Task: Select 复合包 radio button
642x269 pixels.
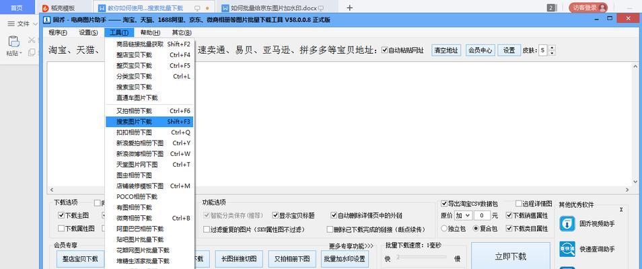Action: click(476, 229)
